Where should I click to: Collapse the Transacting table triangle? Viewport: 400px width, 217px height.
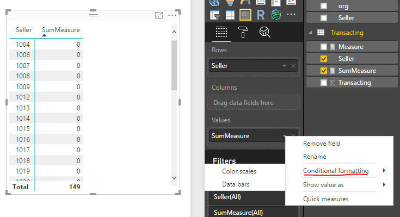click(x=310, y=33)
